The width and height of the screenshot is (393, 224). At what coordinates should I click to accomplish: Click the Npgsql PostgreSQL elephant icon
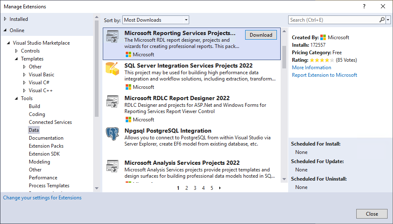(x=112, y=133)
